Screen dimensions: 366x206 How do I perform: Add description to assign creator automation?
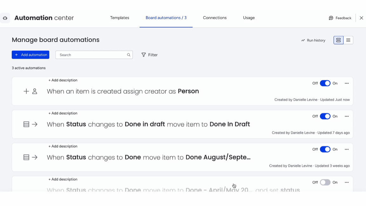(x=63, y=80)
